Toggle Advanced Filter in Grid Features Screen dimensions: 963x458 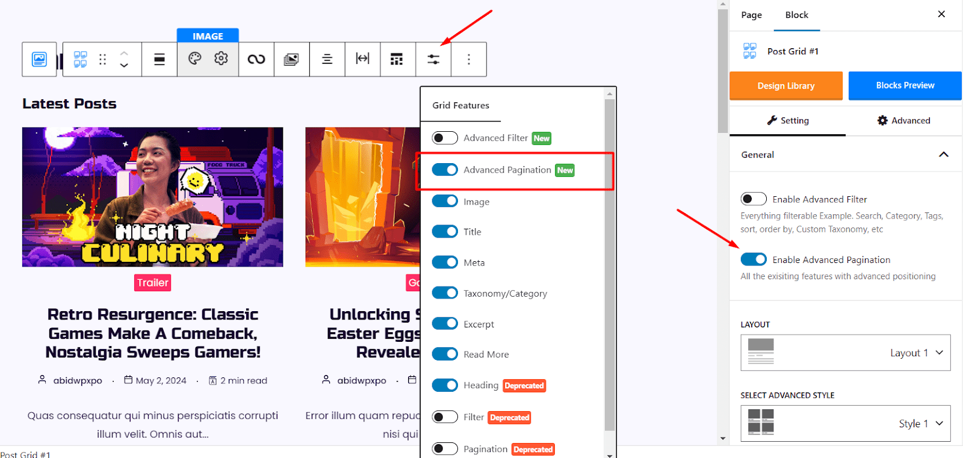click(x=445, y=138)
